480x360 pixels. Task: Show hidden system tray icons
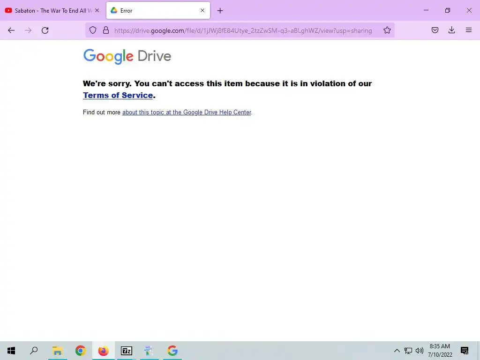(x=397, y=351)
